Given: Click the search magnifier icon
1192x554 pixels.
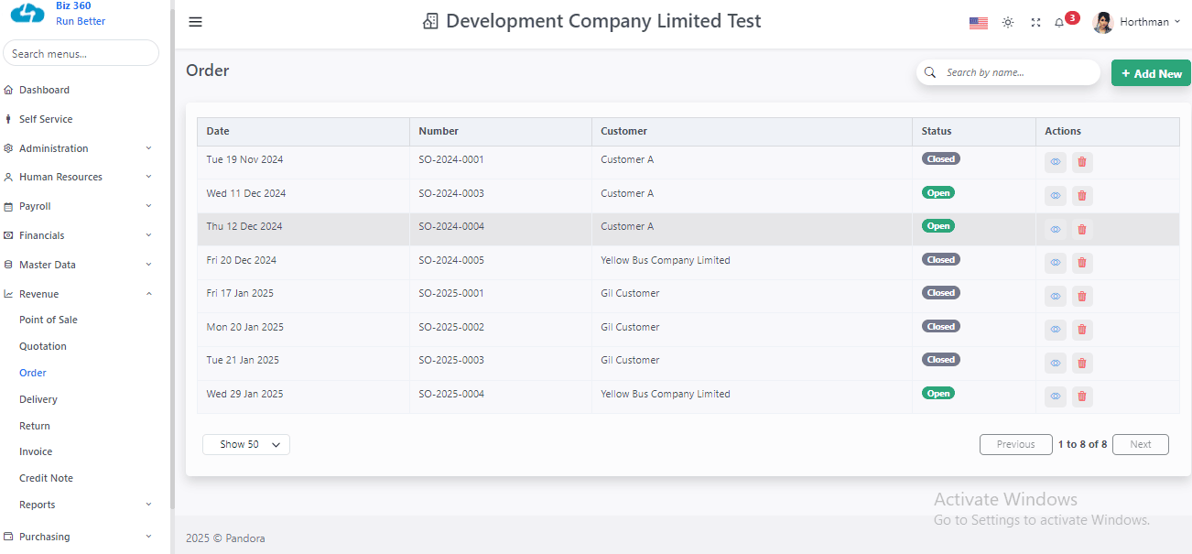Looking at the screenshot, I should 930,72.
